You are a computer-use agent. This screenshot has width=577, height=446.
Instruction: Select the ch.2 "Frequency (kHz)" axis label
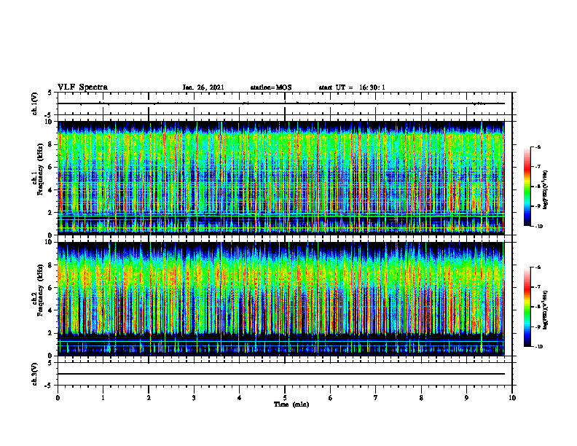[x=39, y=290]
